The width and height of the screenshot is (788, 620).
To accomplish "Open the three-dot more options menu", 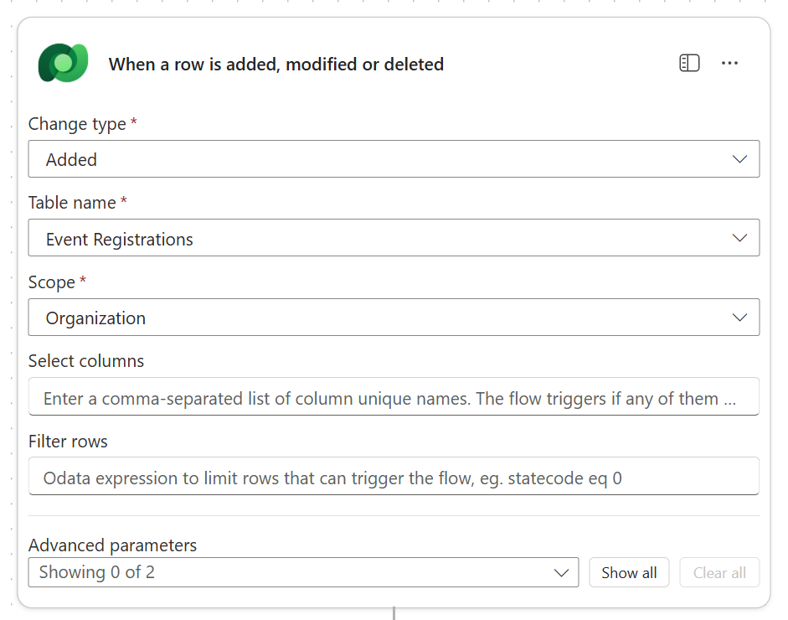I will (729, 64).
